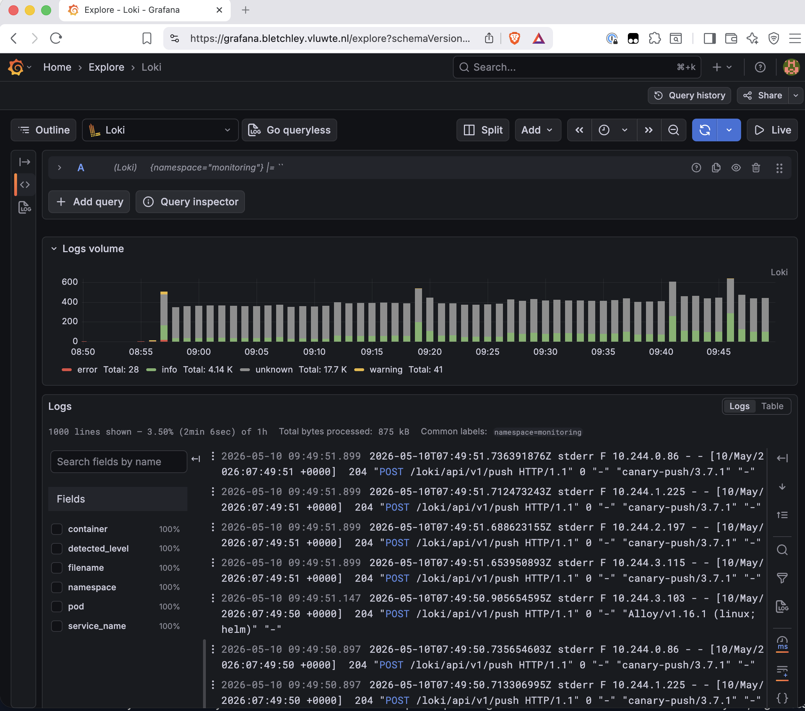This screenshot has width=805, height=711.
Task: Toggle log sort order icon
Action: point(782,515)
